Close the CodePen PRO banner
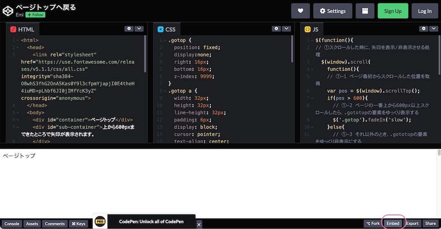 (x=199, y=225)
